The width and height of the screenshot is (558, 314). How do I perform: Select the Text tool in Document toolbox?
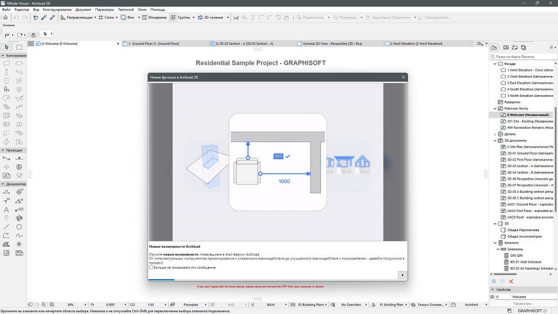point(7,210)
